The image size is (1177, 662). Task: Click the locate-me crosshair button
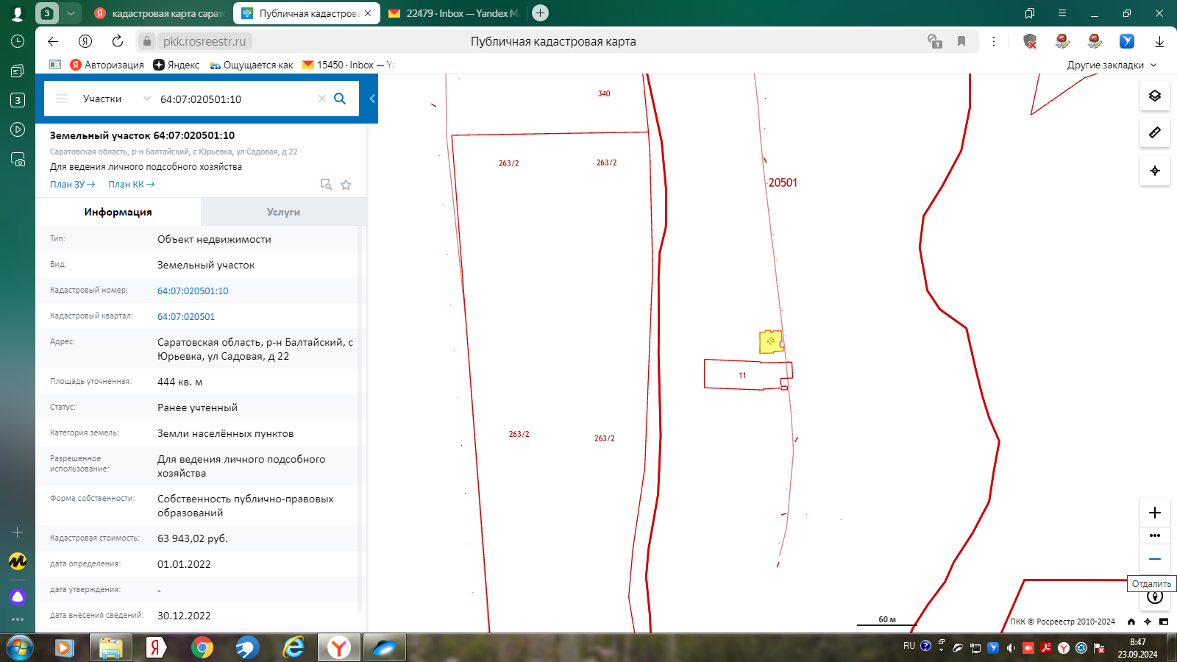click(x=1155, y=171)
